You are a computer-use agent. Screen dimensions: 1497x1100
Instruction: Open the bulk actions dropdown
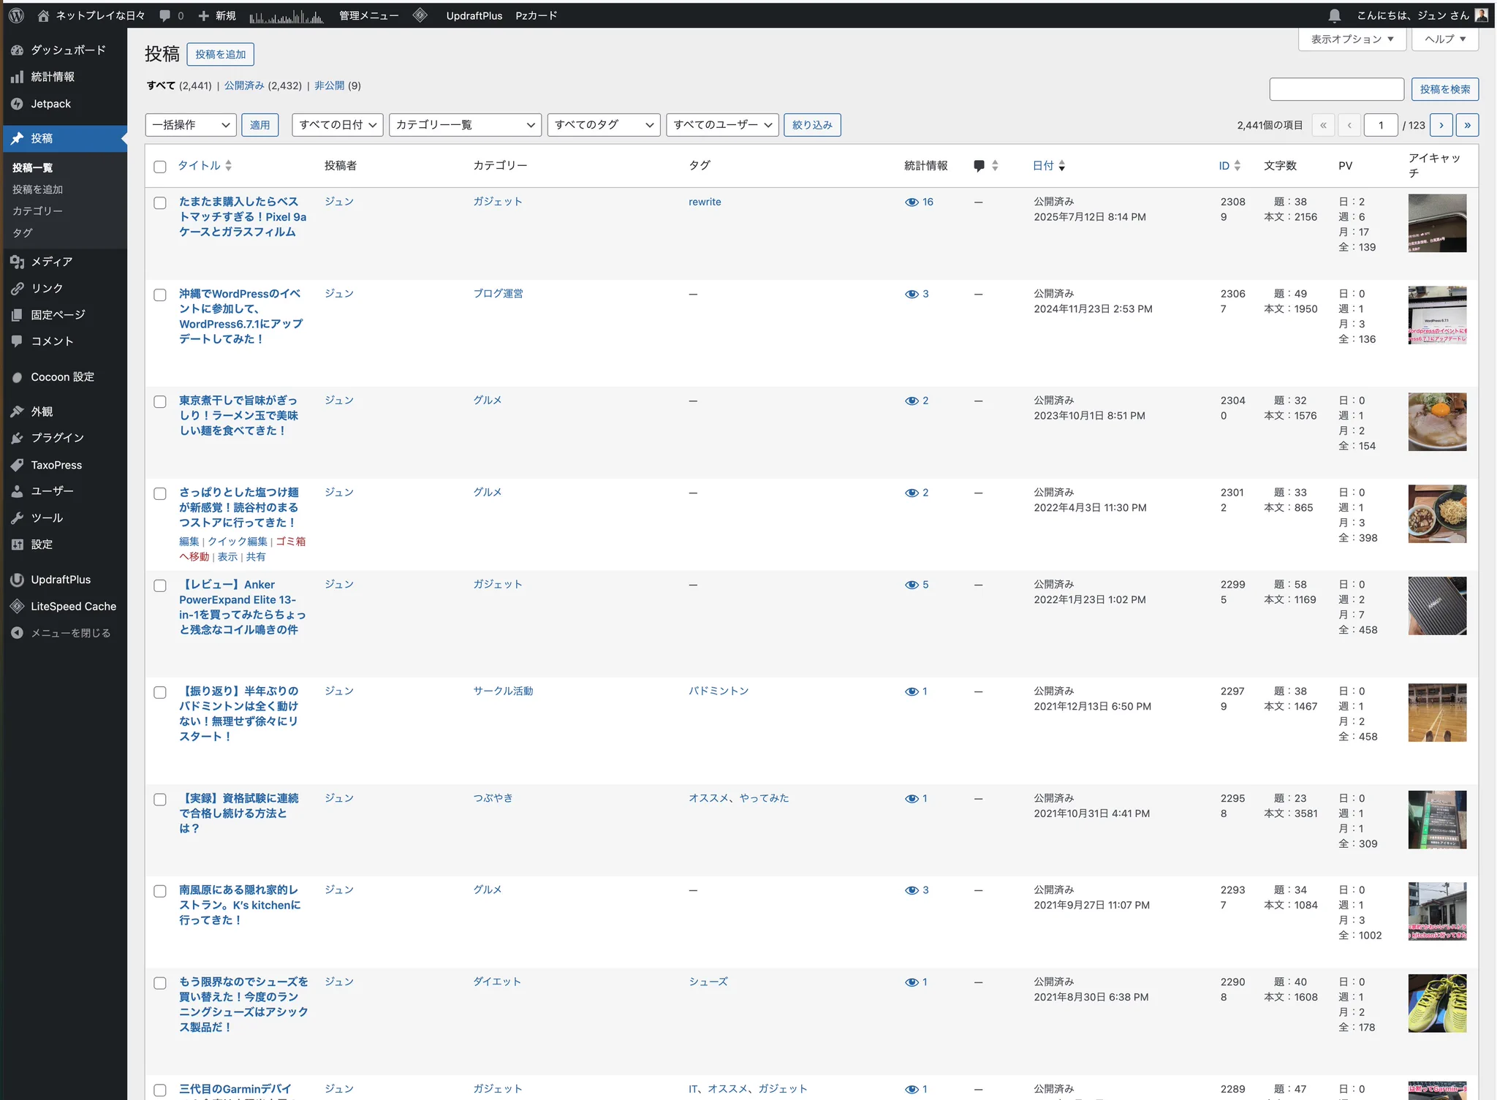(x=191, y=125)
